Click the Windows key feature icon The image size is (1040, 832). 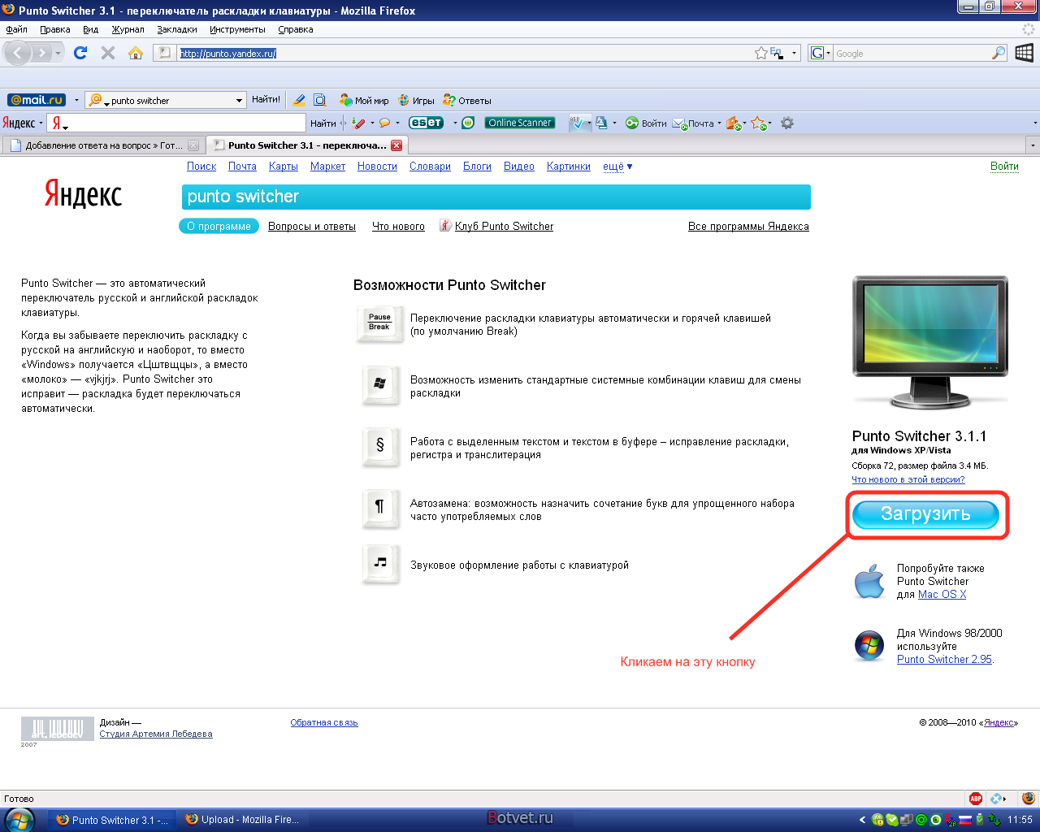click(379, 384)
